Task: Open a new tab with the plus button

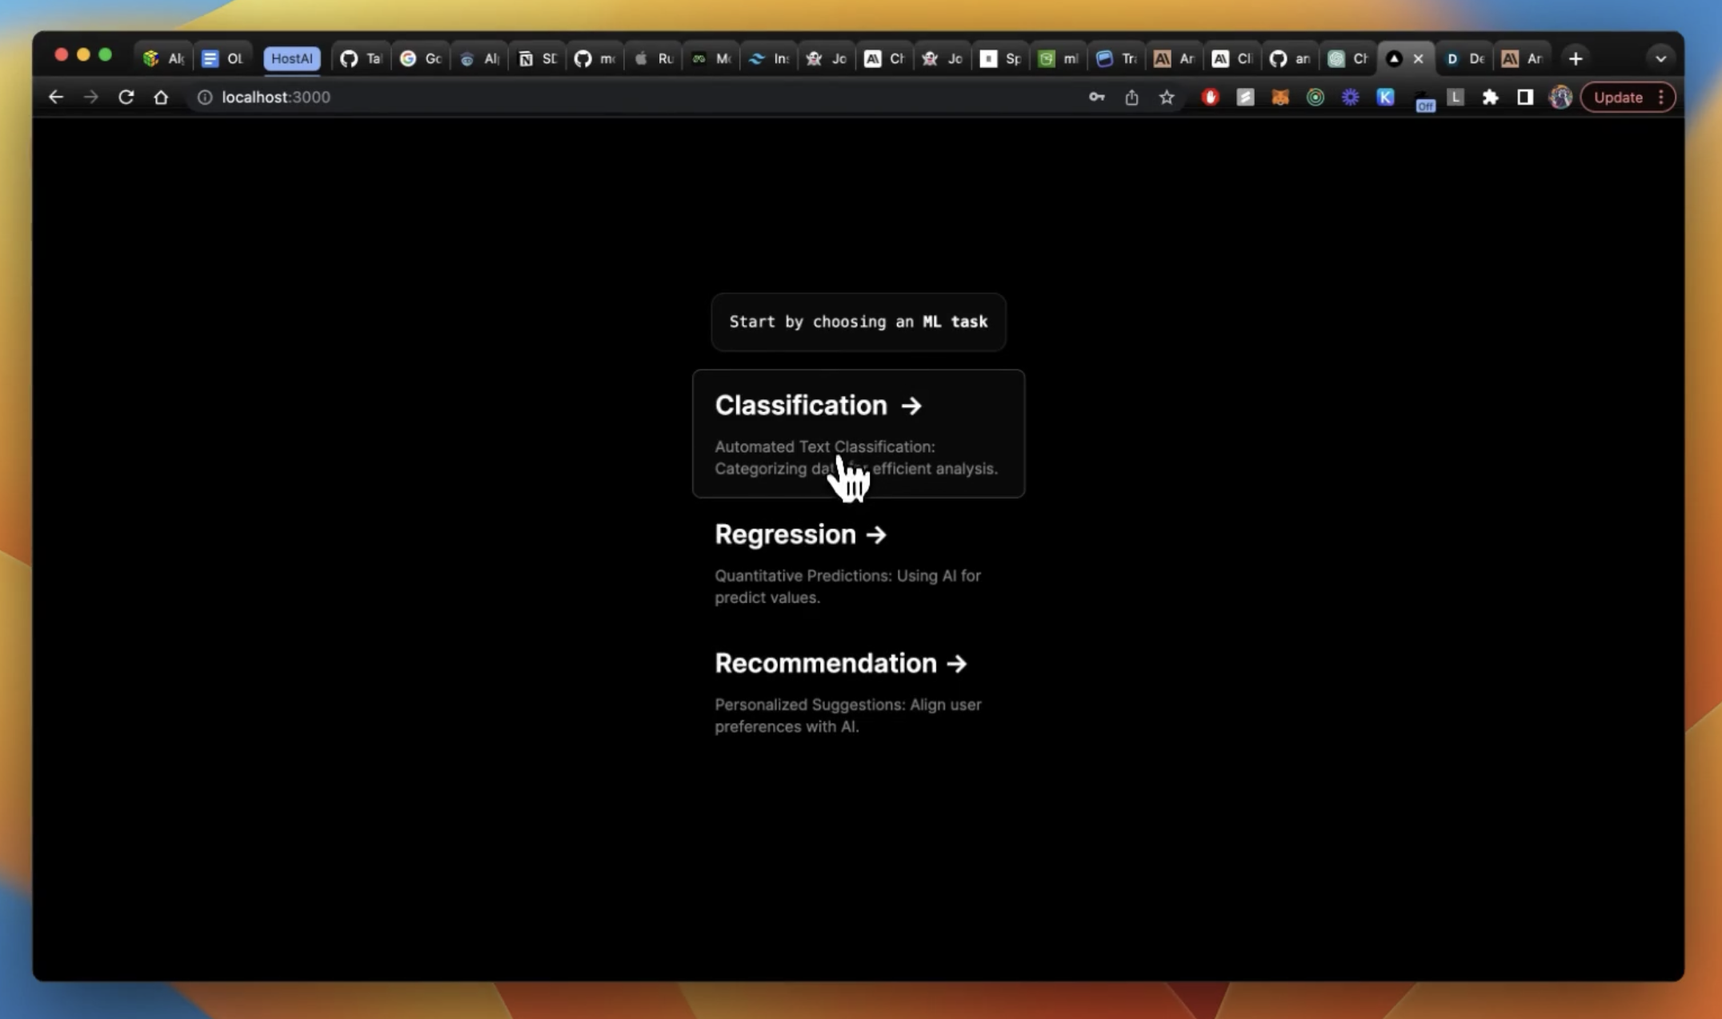Action: coord(1575,58)
